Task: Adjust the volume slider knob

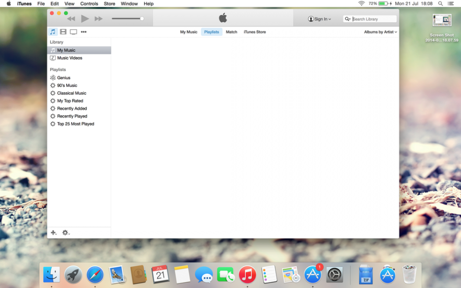Action: (142, 19)
